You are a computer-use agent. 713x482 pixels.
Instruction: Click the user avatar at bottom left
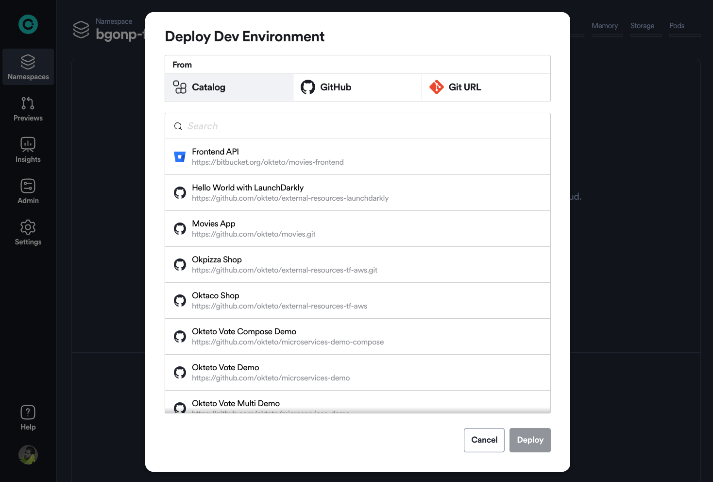pos(28,455)
